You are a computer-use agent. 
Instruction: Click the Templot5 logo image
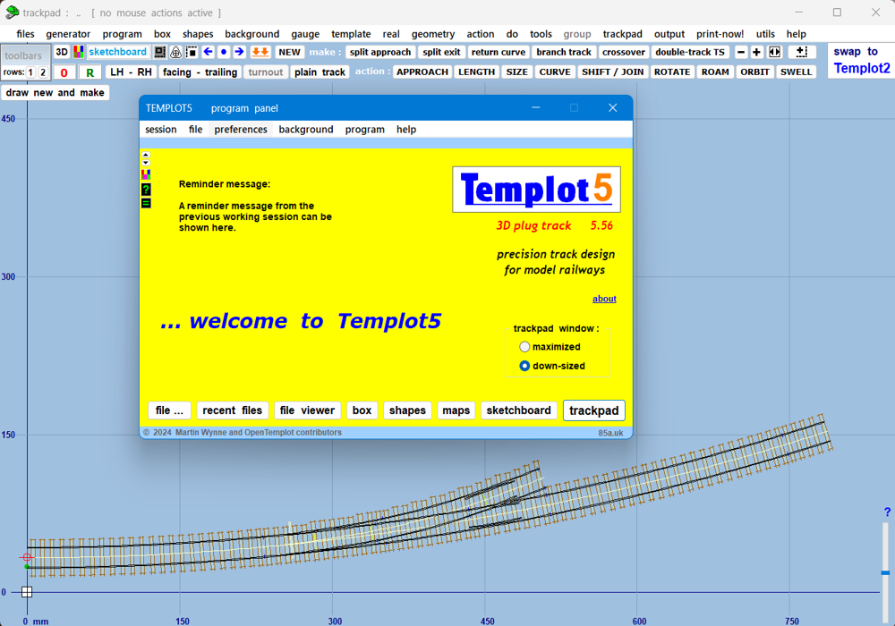click(x=536, y=190)
